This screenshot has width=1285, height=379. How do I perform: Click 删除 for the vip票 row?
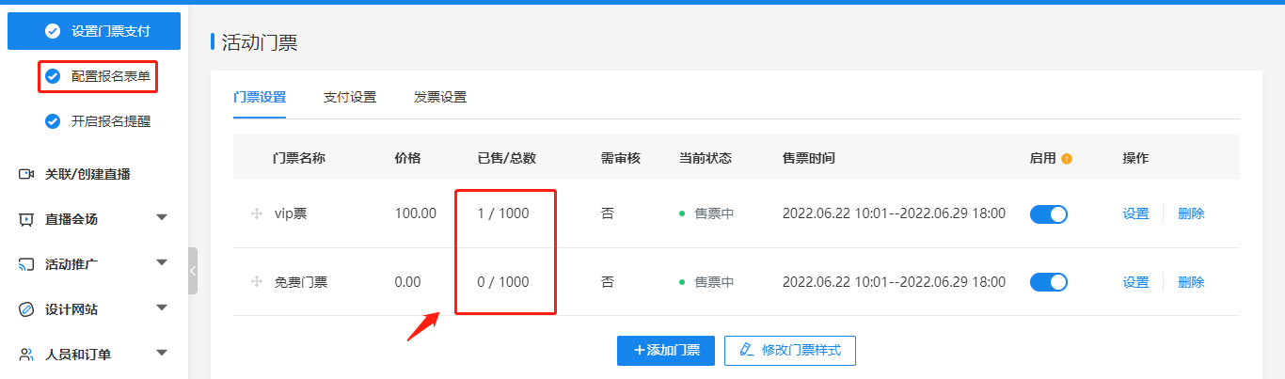point(1191,213)
